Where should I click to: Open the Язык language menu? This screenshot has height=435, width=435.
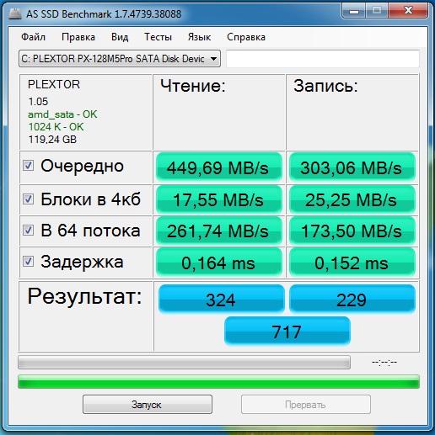tap(199, 37)
